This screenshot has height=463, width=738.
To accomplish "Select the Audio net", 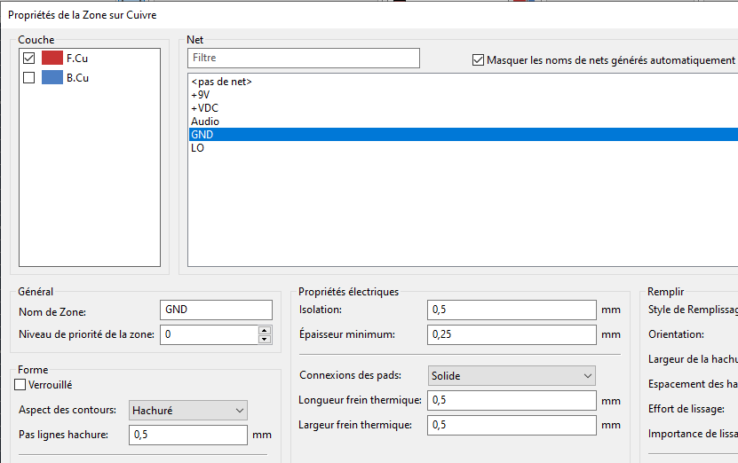I will click(204, 122).
